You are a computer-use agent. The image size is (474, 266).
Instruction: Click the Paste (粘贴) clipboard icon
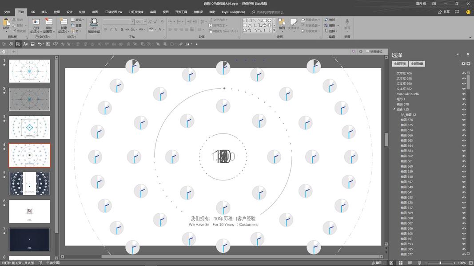(x=6, y=22)
